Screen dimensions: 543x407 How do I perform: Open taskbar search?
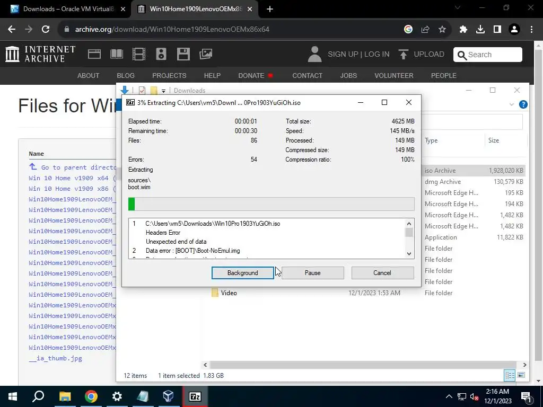(38, 396)
